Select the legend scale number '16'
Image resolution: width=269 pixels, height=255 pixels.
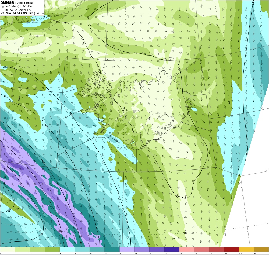(121, 253)
